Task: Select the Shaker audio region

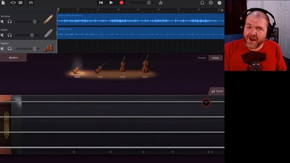Action: click(x=141, y=33)
